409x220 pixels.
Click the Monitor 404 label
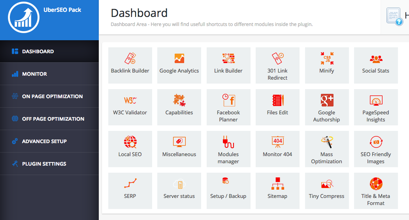coord(277,154)
